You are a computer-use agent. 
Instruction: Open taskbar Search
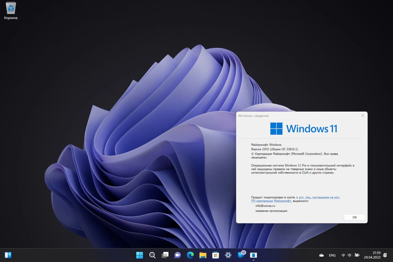(152, 255)
